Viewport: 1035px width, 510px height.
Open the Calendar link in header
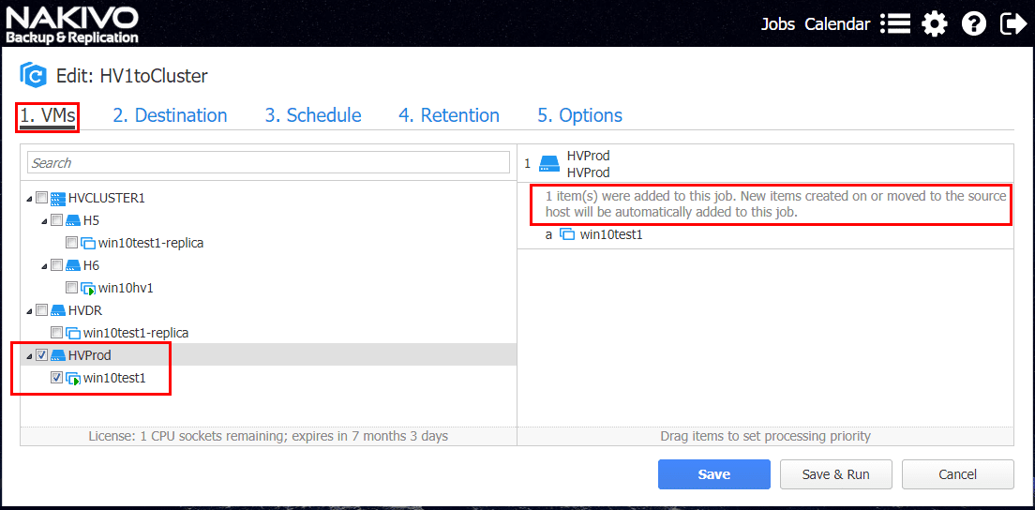(837, 24)
